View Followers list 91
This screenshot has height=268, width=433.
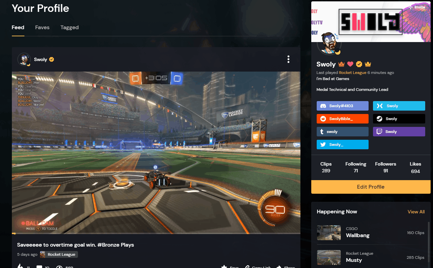click(x=386, y=167)
